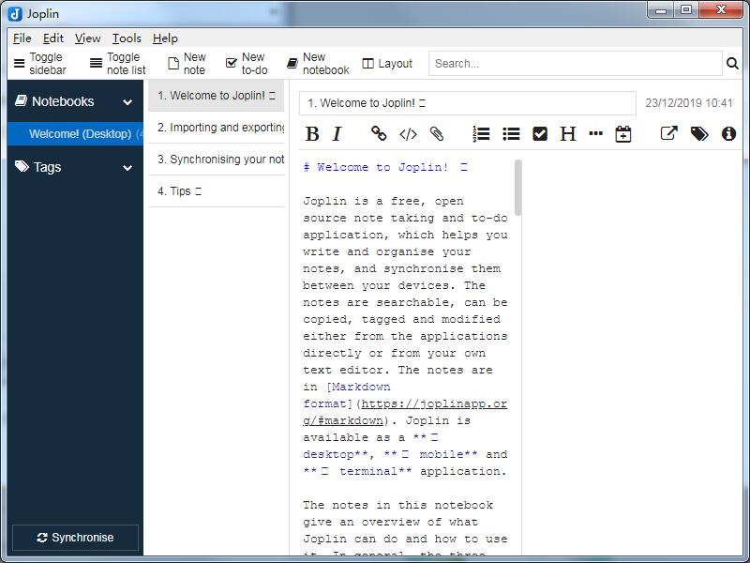Open the View menu
Image resolution: width=750 pixels, height=563 pixels.
pos(87,38)
